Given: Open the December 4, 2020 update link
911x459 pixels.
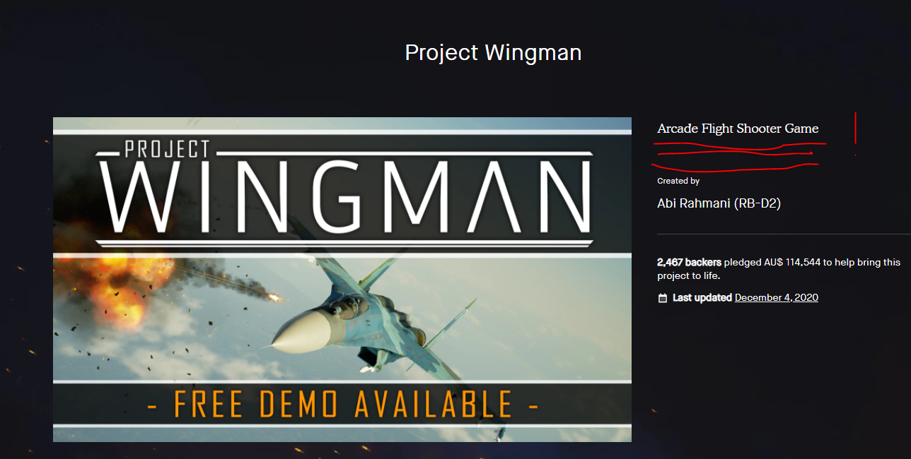Looking at the screenshot, I should [x=777, y=297].
